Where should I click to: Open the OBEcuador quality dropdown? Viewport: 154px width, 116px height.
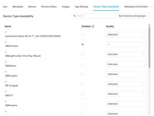pyautogui.click(x=126, y=74)
